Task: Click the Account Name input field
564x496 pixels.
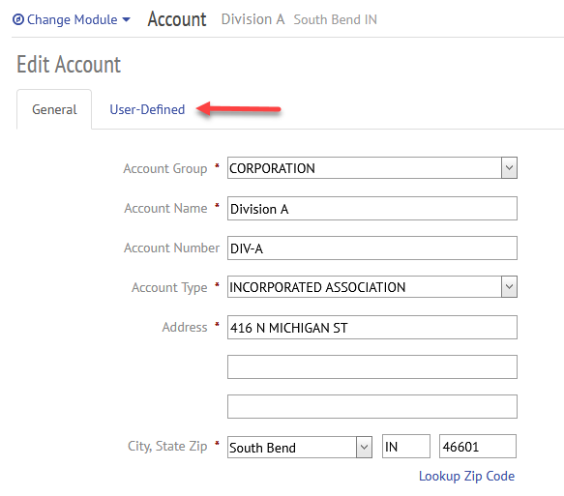Action: click(x=372, y=209)
